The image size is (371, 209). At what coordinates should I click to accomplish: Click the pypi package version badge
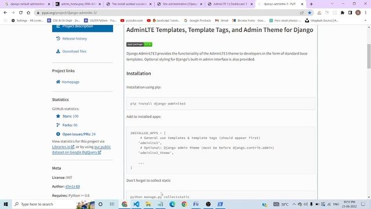pos(139,44)
